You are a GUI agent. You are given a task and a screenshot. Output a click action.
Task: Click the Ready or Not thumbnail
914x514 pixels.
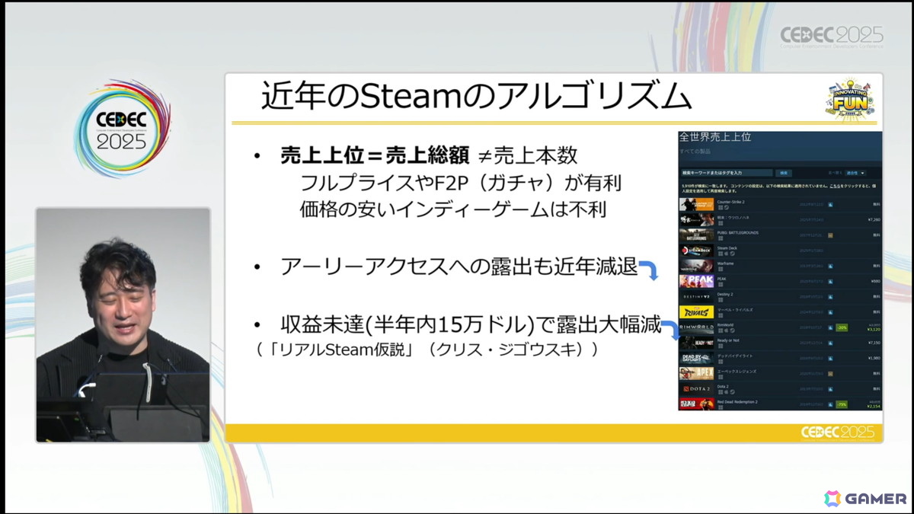[x=696, y=343]
